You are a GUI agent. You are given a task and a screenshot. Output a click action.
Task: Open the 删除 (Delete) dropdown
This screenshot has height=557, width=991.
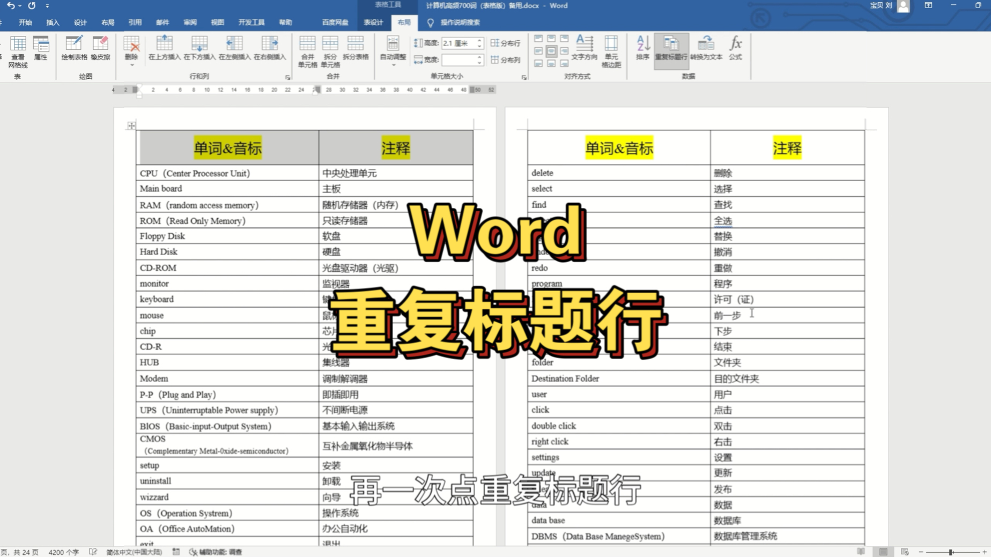click(131, 63)
